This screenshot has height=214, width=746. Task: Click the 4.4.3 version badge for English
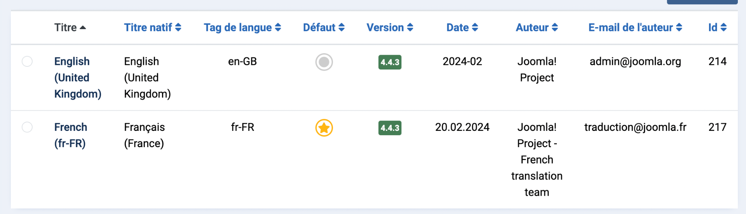[390, 62]
